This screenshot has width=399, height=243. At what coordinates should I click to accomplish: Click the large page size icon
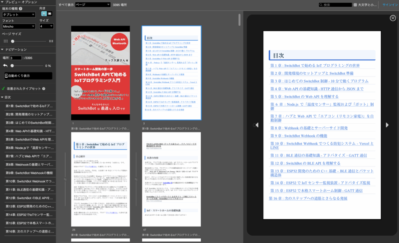pyautogui.click(x=51, y=41)
